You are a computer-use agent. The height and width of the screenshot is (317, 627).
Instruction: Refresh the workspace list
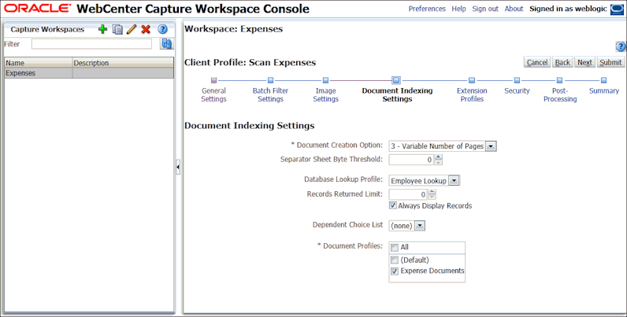[166, 44]
